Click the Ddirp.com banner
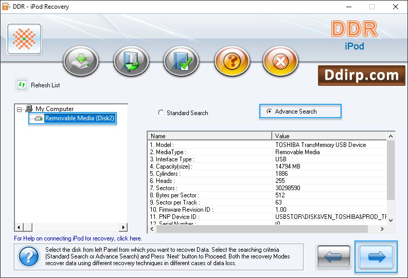Viewport: 408px width, 278px height. pyautogui.click(x=361, y=76)
